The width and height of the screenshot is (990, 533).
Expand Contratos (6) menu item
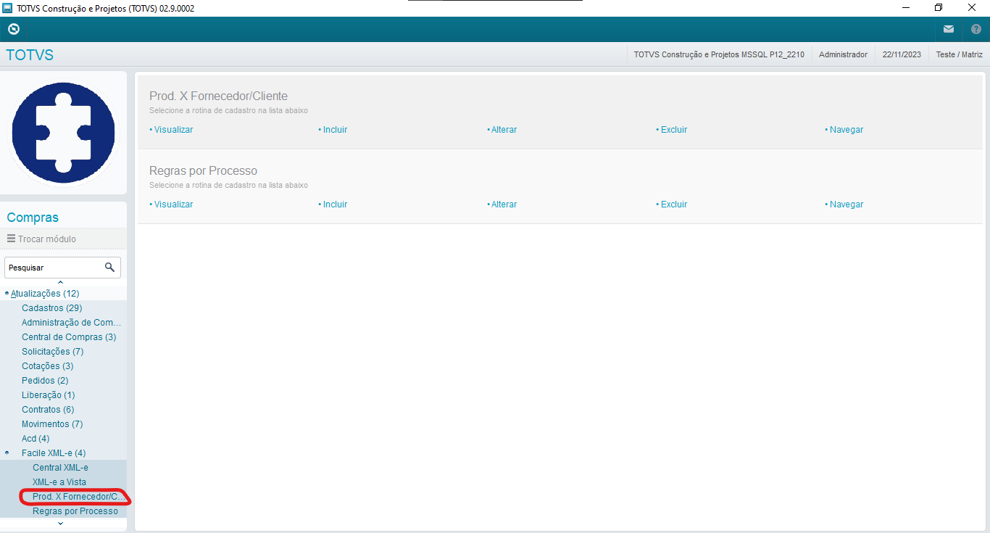[48, 410]
